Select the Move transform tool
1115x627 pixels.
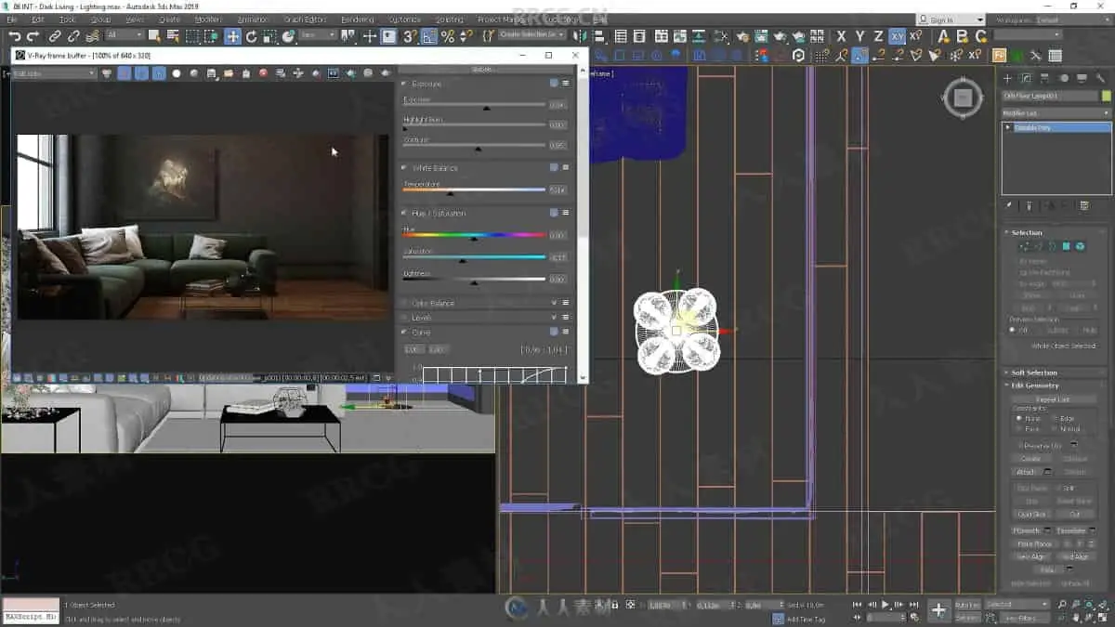[x=232, y=36]
